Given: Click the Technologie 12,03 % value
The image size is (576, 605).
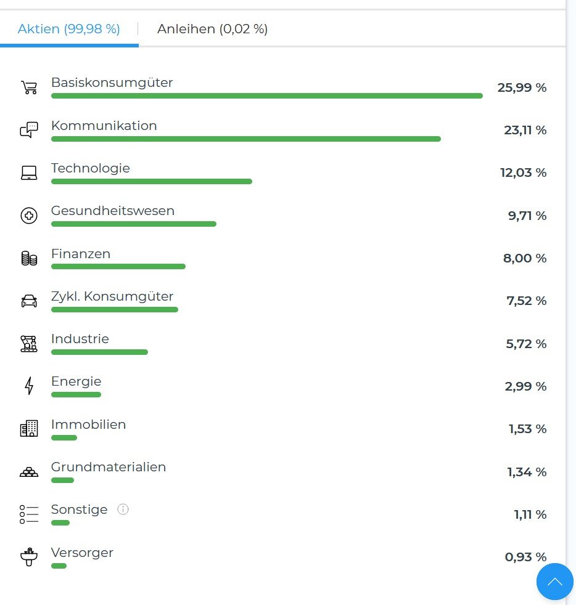Looking at the screenshot, I should tap(523, 173).
